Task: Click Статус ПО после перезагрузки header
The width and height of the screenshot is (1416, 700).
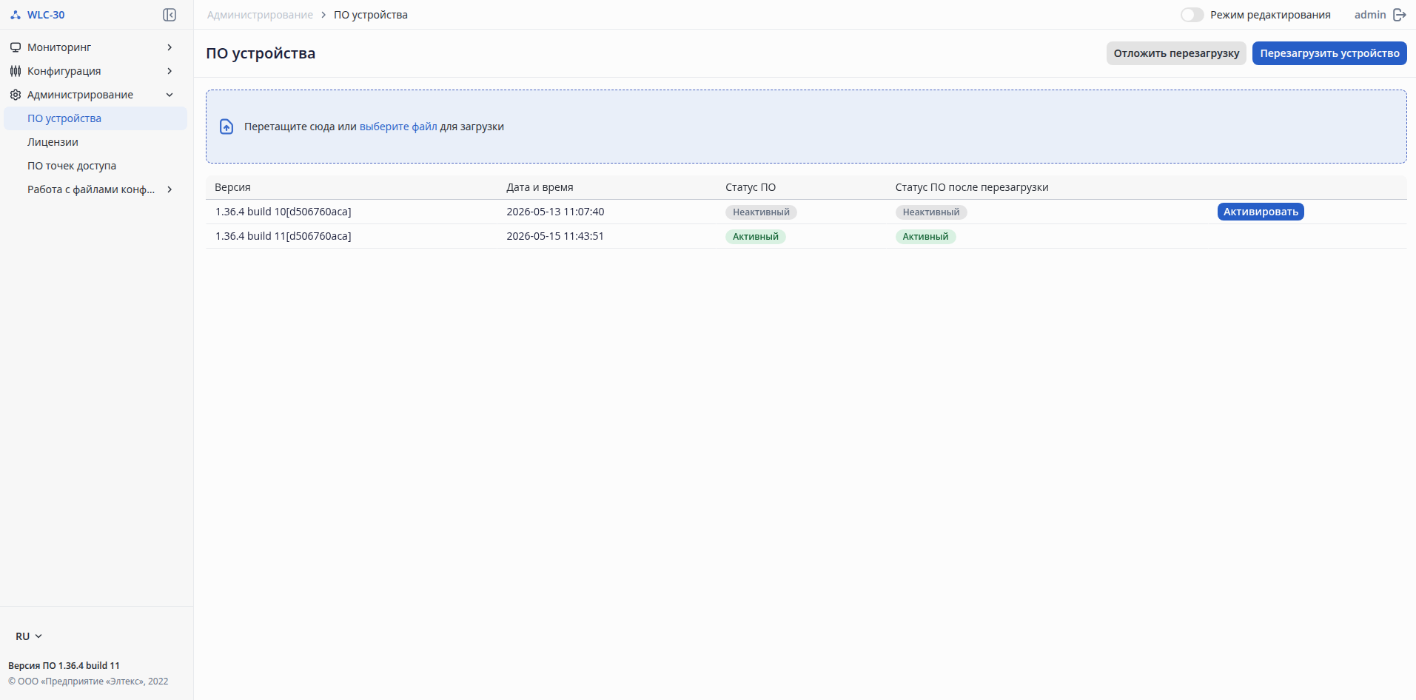Action: [x=972, y=187]
